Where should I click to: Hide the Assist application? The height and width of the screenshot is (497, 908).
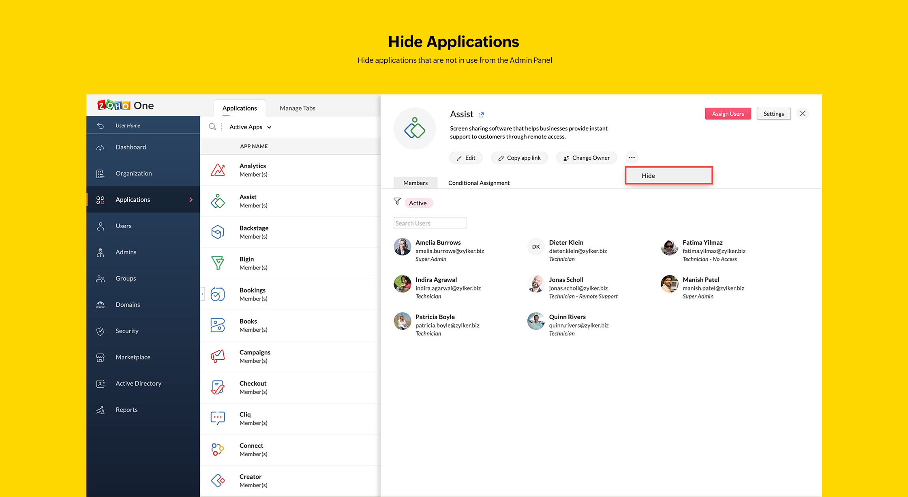tap(668, 176)
